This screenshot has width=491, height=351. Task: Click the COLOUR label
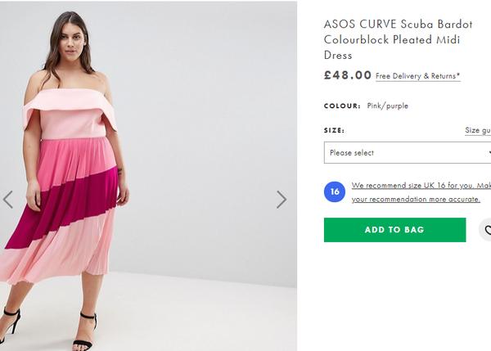(342, 106)
